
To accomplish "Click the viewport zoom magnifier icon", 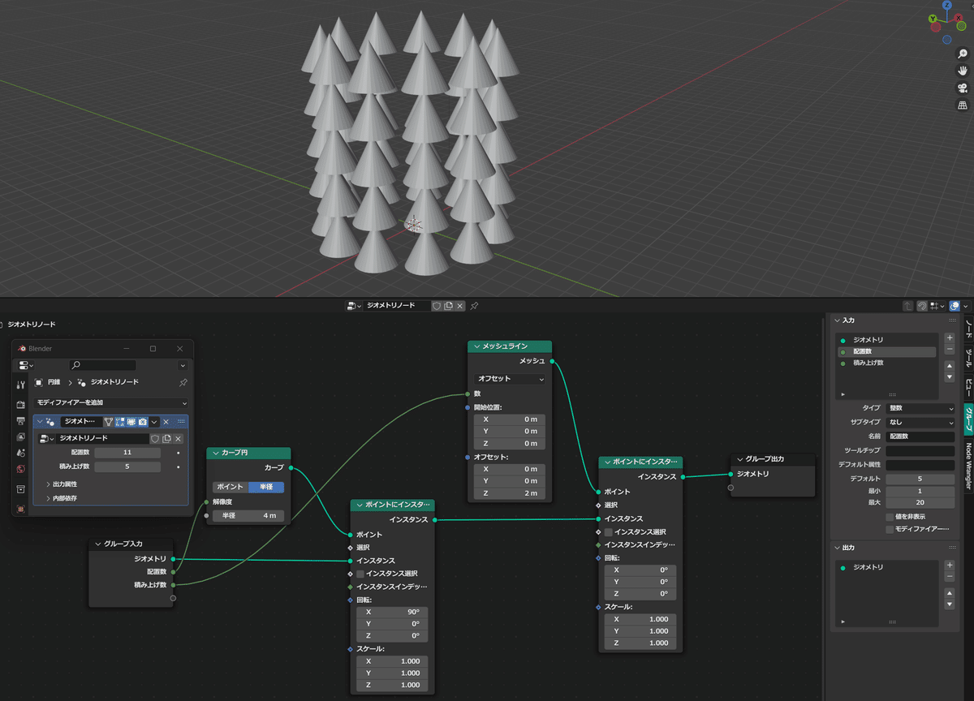I will tap(963, 54).
